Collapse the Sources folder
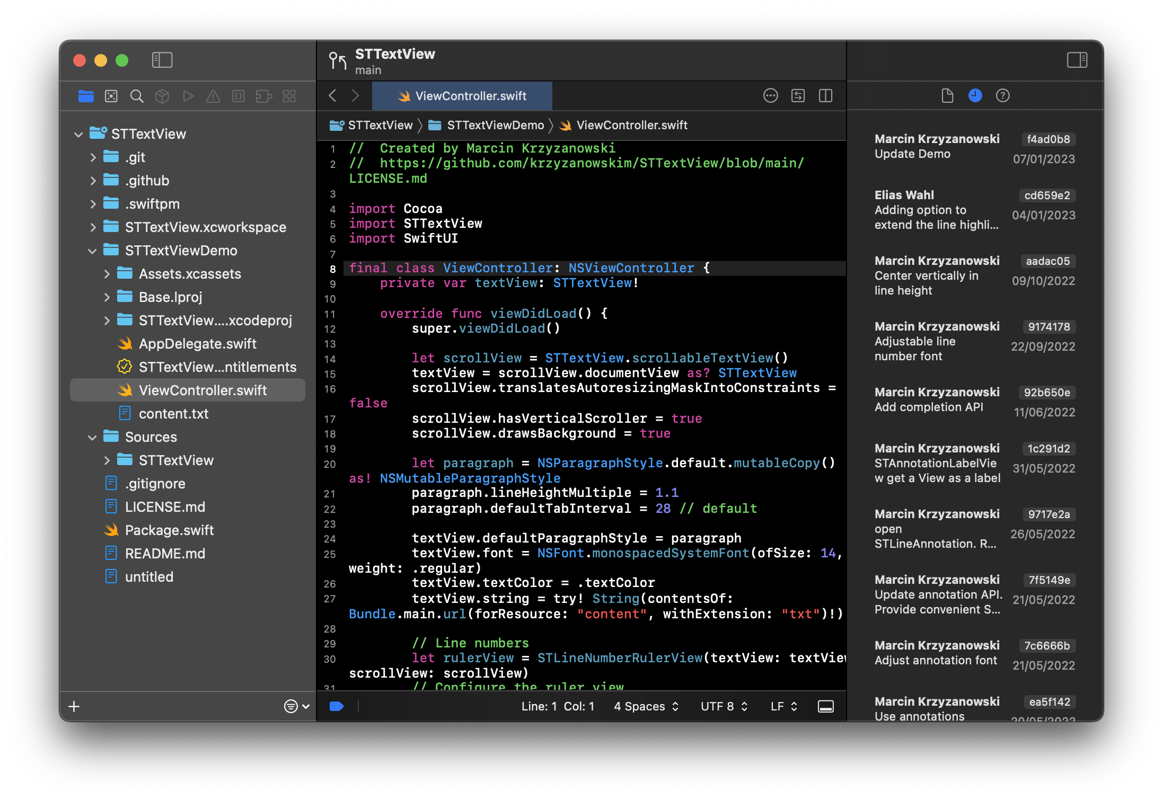Viewport: 1163px width, 800px height. coord(92,437)
